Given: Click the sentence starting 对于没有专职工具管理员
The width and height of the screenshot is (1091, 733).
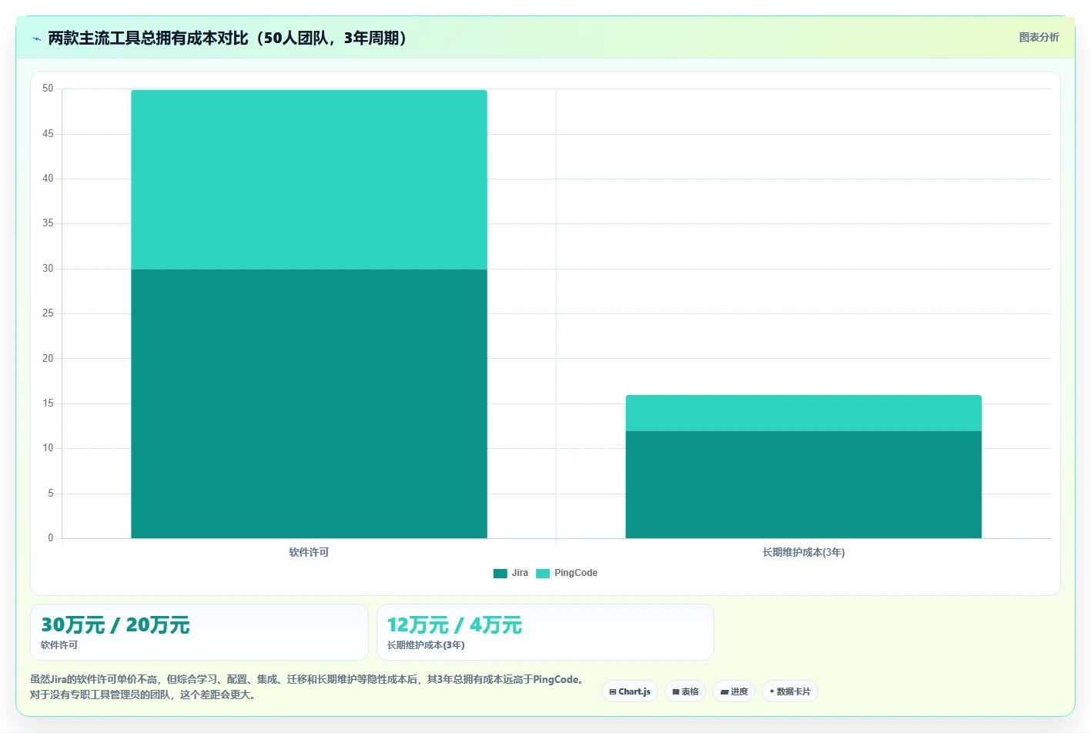Looking at the screenshot, I should [x=144, y=695].
